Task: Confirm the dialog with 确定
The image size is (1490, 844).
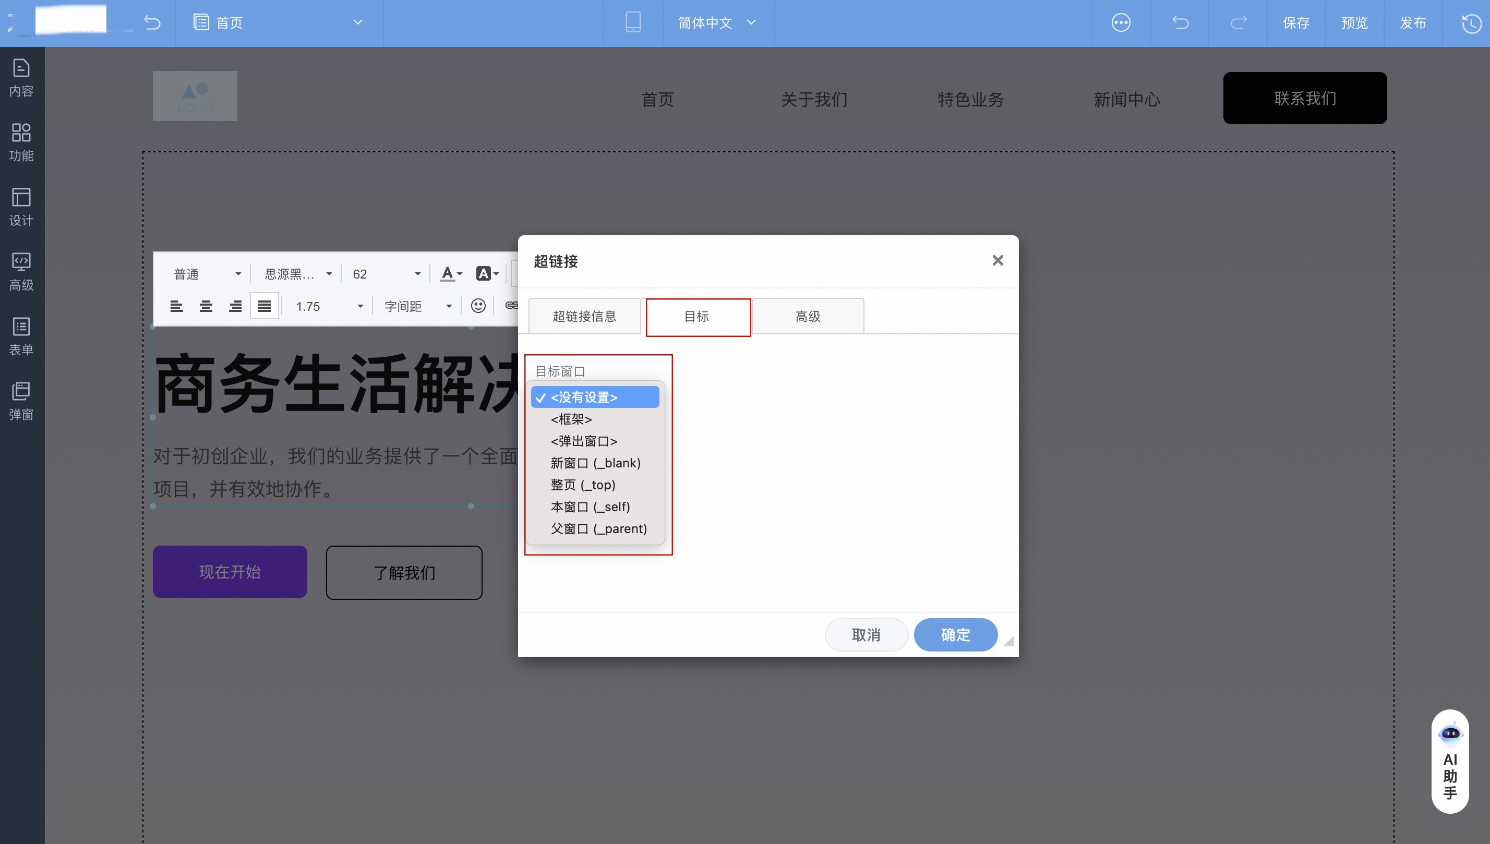Action: [955, 635]
